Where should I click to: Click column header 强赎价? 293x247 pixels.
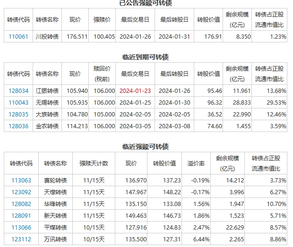point(102,20)
